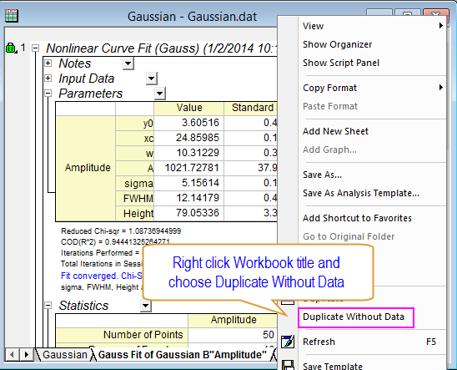
Task: Click the Value column header
Action: pyautogui.click(x=188, y=108)
